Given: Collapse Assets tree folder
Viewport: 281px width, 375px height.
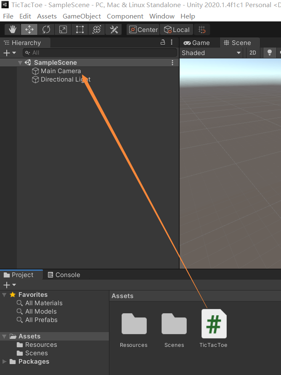Looking at the screenshot, I should [4, 336].
